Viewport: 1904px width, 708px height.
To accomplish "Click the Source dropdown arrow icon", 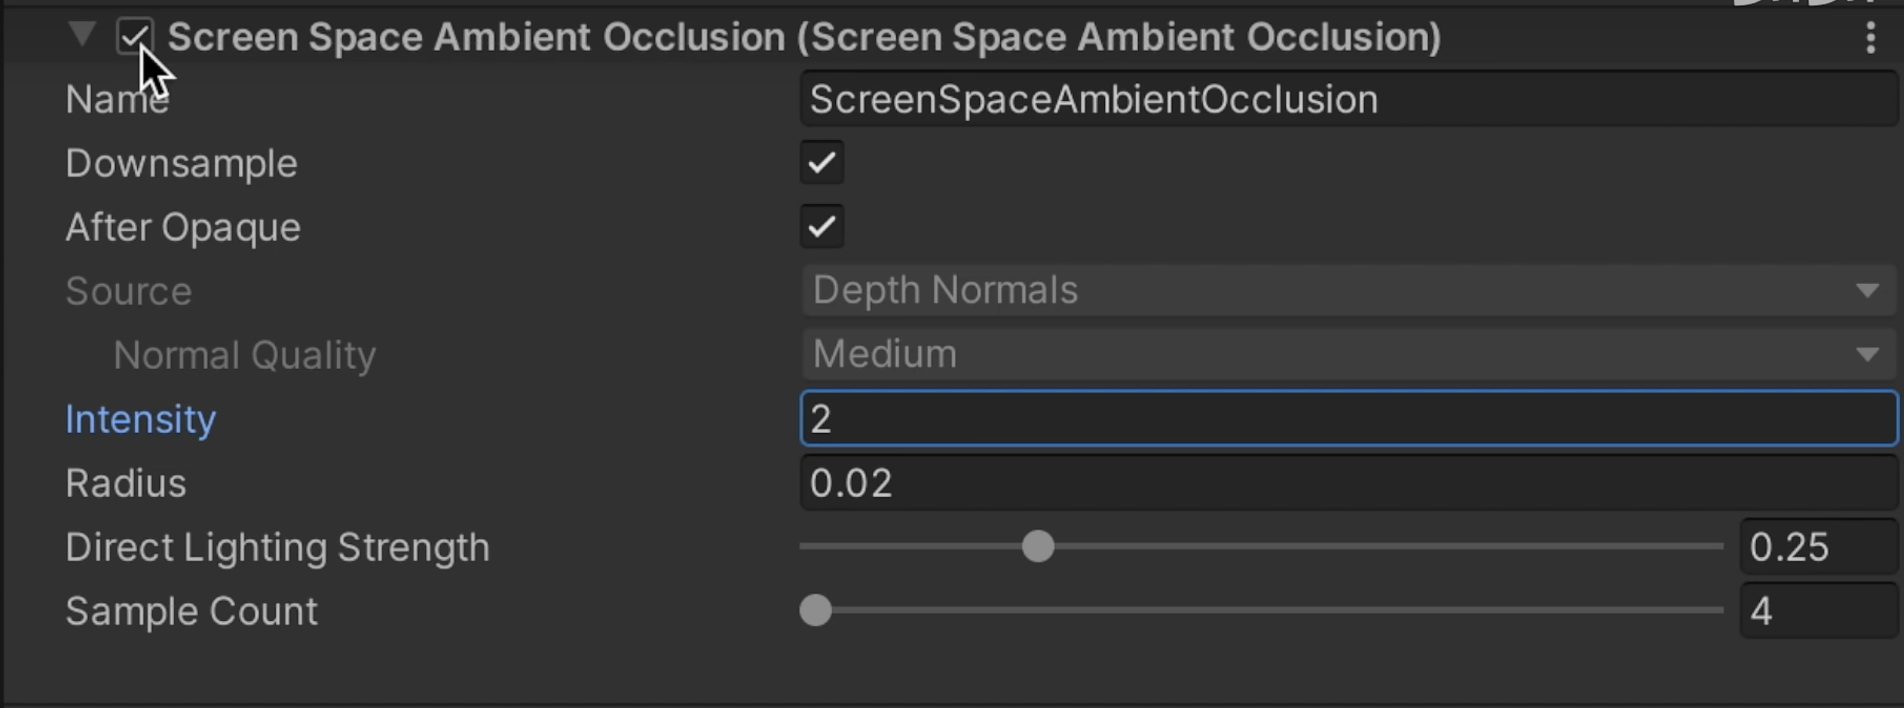I will click(1867, 291).
